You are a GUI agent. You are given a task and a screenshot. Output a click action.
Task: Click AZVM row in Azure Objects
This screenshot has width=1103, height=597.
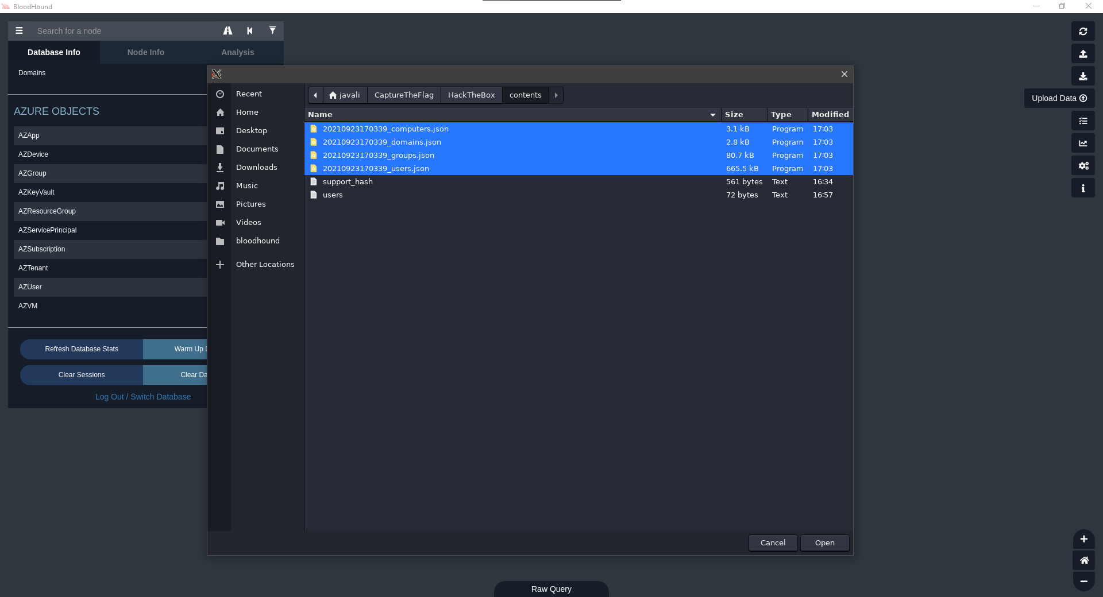pos(110,306)
